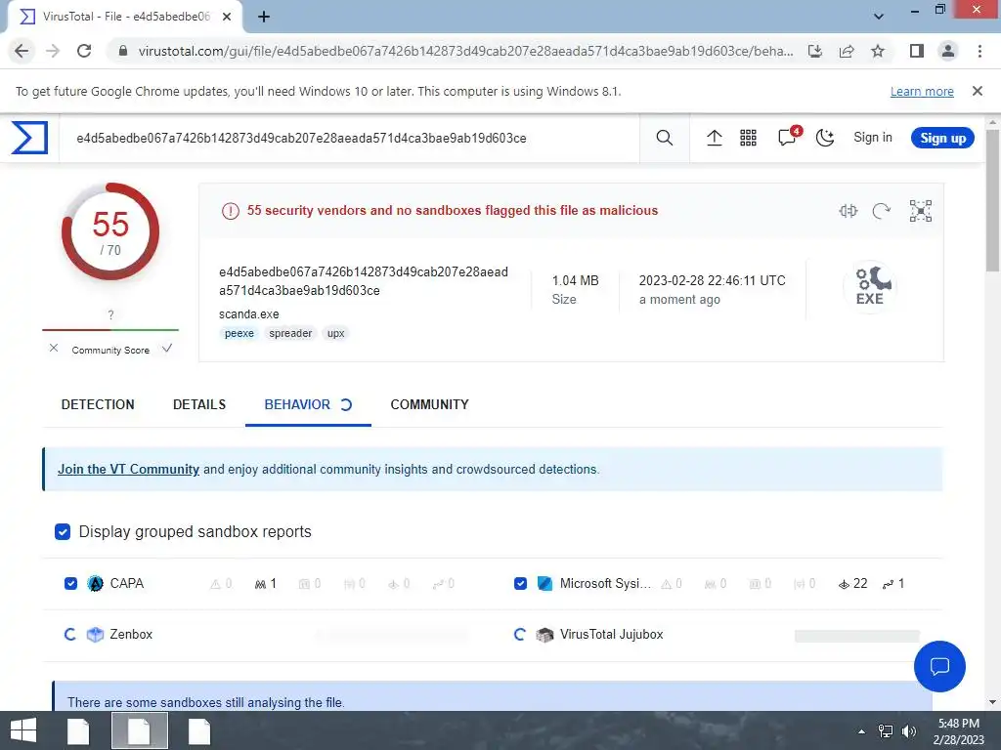Screen dimensions: 1001x750
Task: Click the third taskbar document icon
Action: coord(199,730)
